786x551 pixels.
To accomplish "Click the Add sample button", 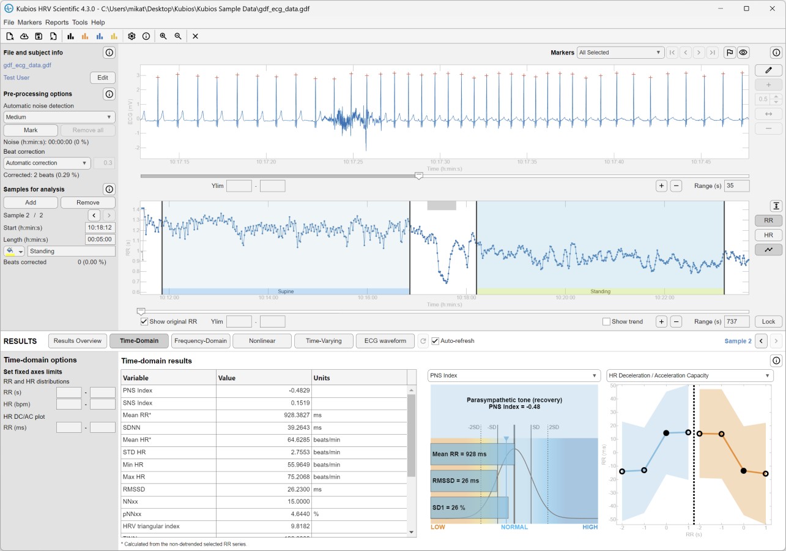I will 31,202.
